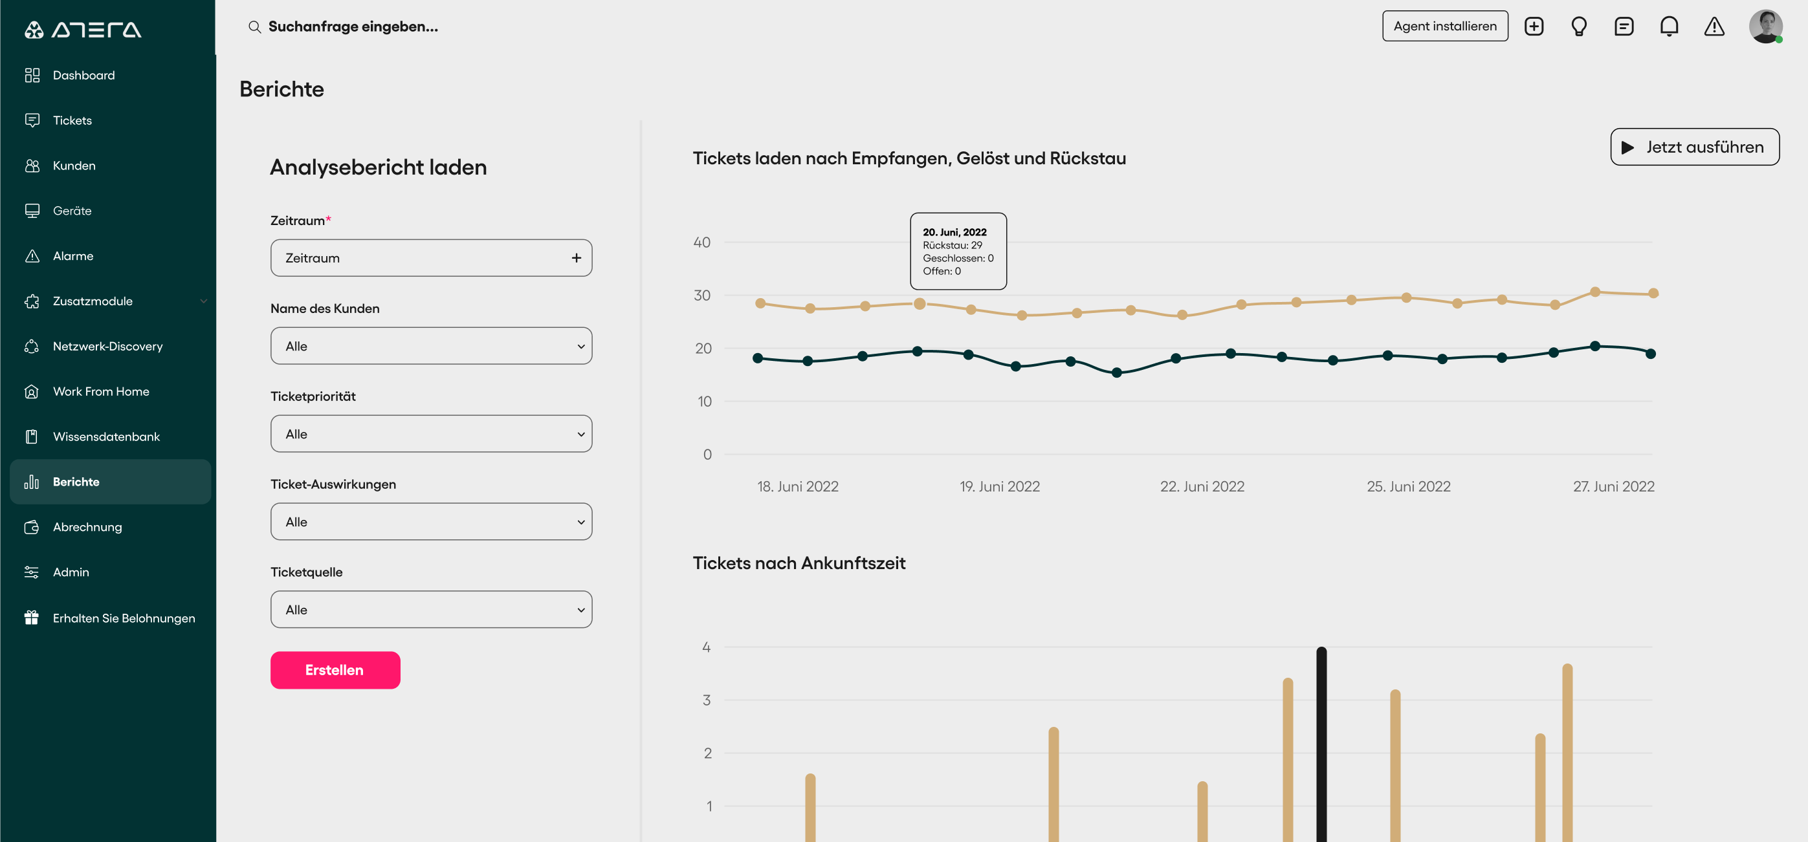Open the Name des Kunden dropdown
The height and width of the screenshot is (842, 1808).
431,346
